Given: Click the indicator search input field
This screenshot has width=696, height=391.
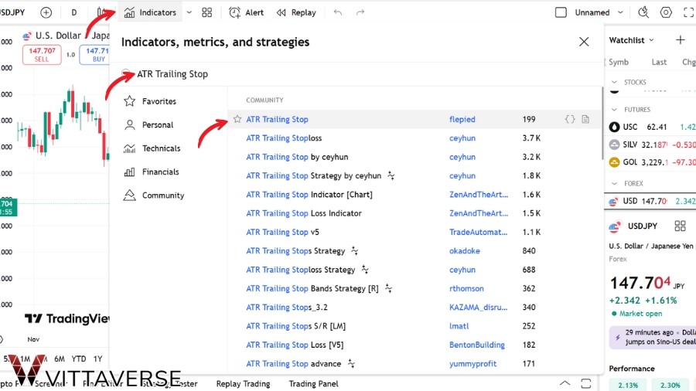Looking at the screenshot, I should (348, 74).
